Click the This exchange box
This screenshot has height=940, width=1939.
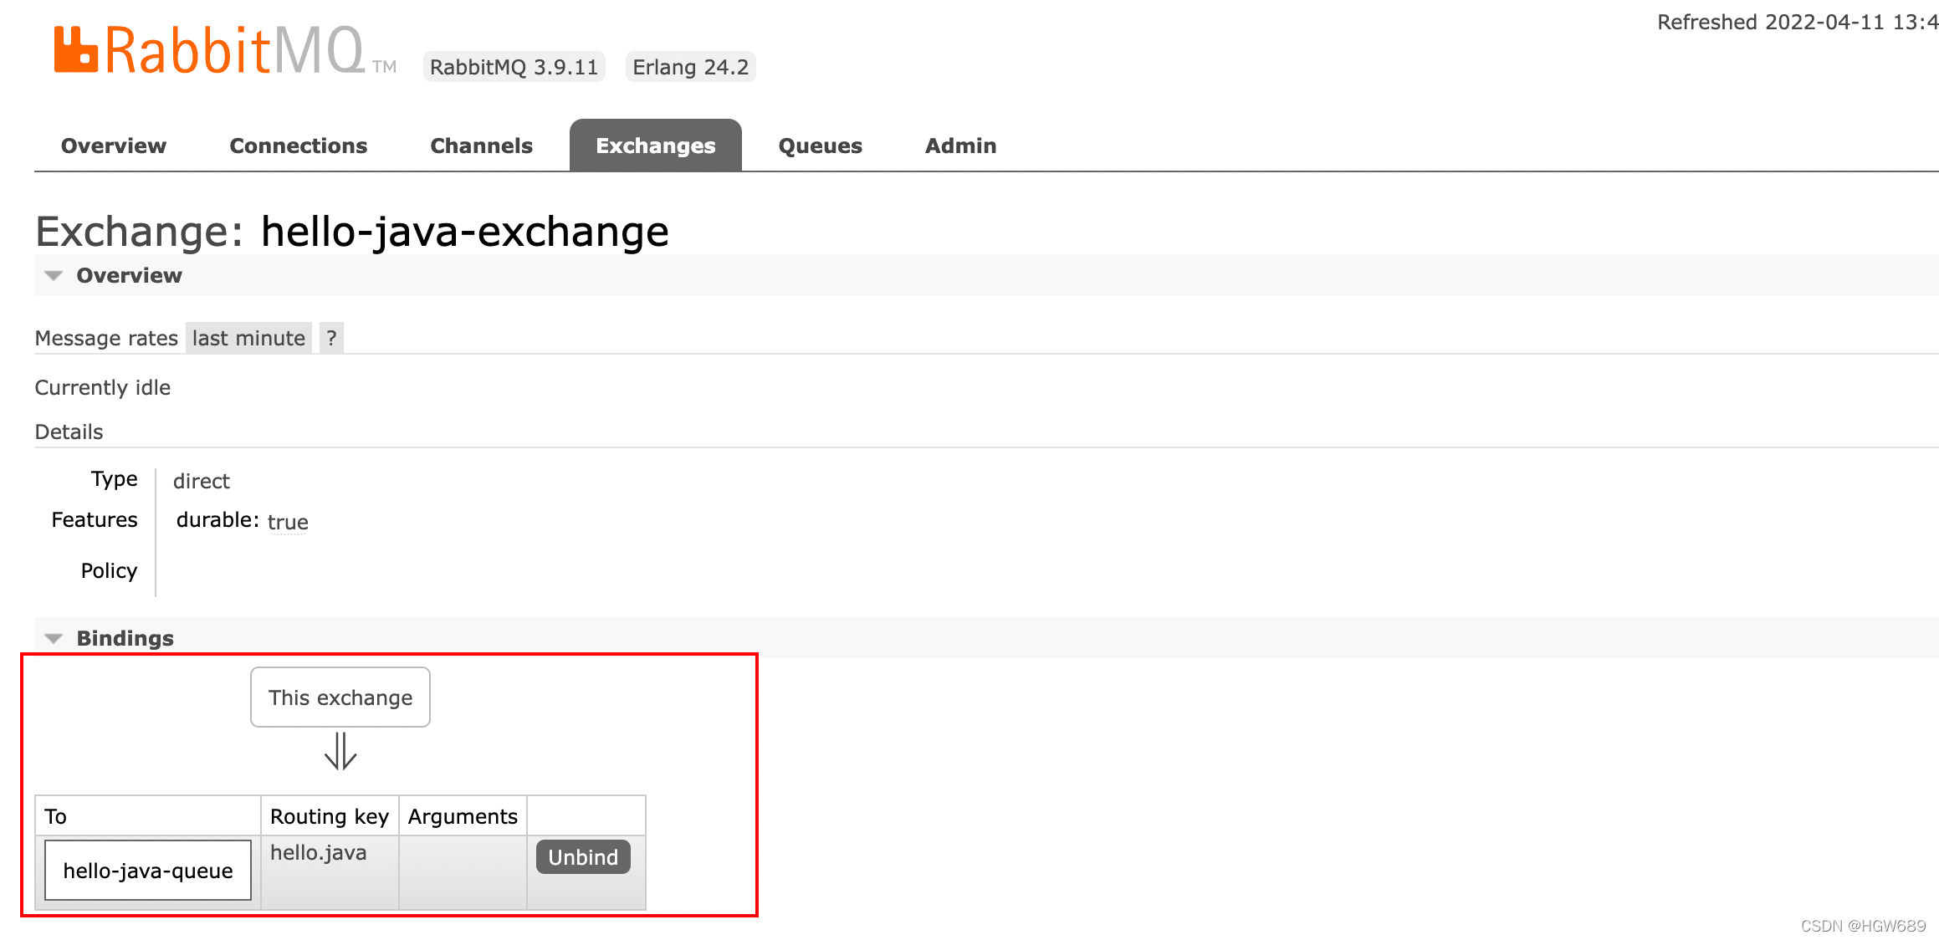(x=340, y=697)
